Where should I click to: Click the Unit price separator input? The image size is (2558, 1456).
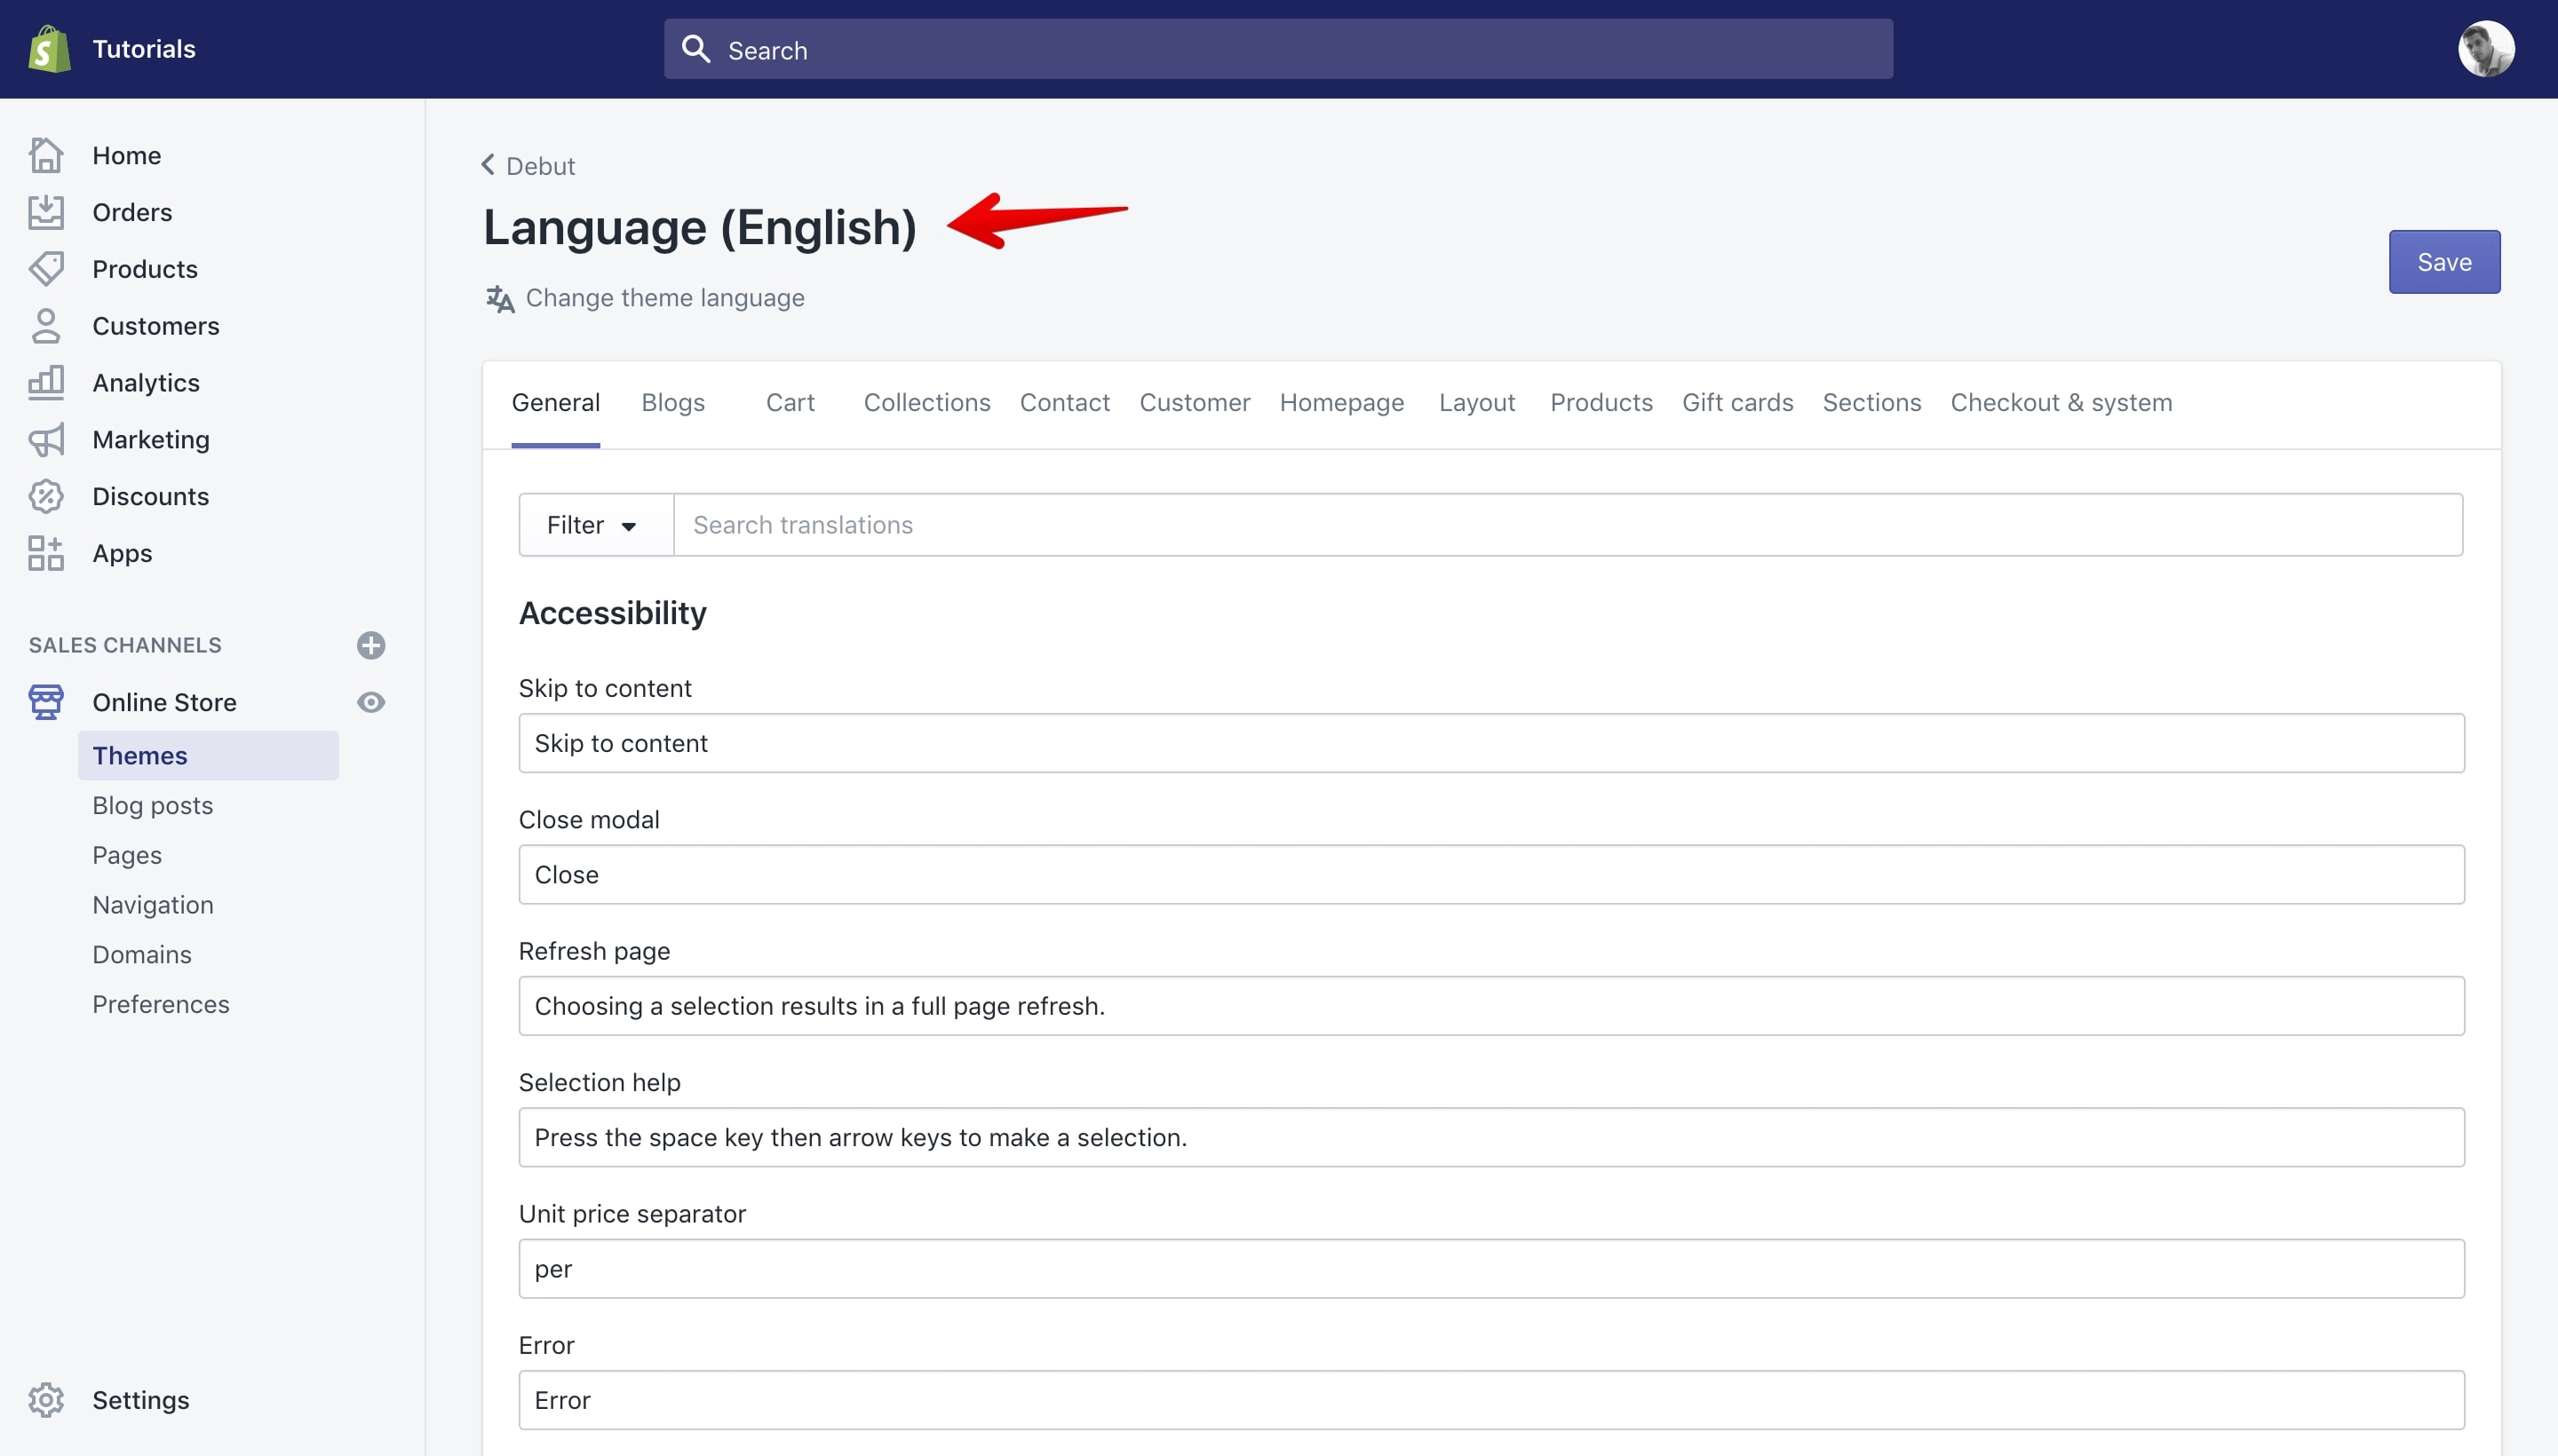(x=1491, y=1269)
